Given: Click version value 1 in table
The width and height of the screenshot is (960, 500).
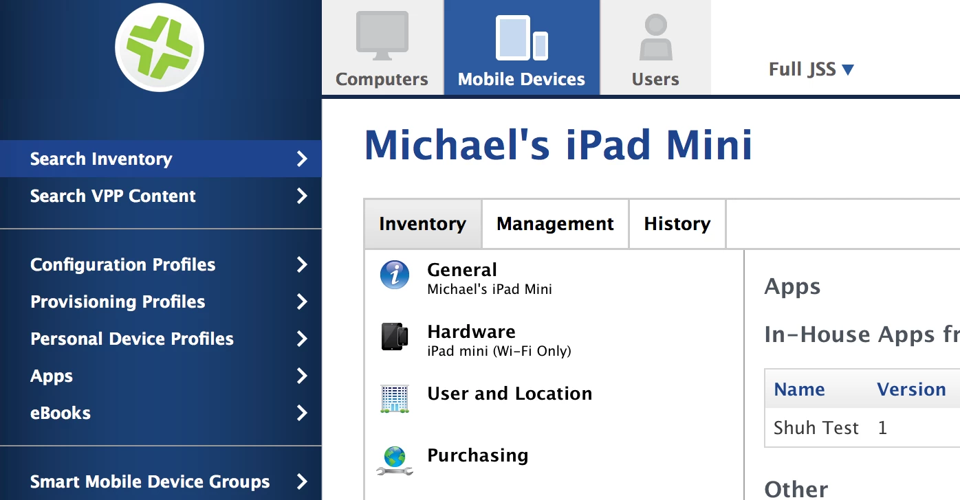Looking at the screenshot, I should click(882, 428).
